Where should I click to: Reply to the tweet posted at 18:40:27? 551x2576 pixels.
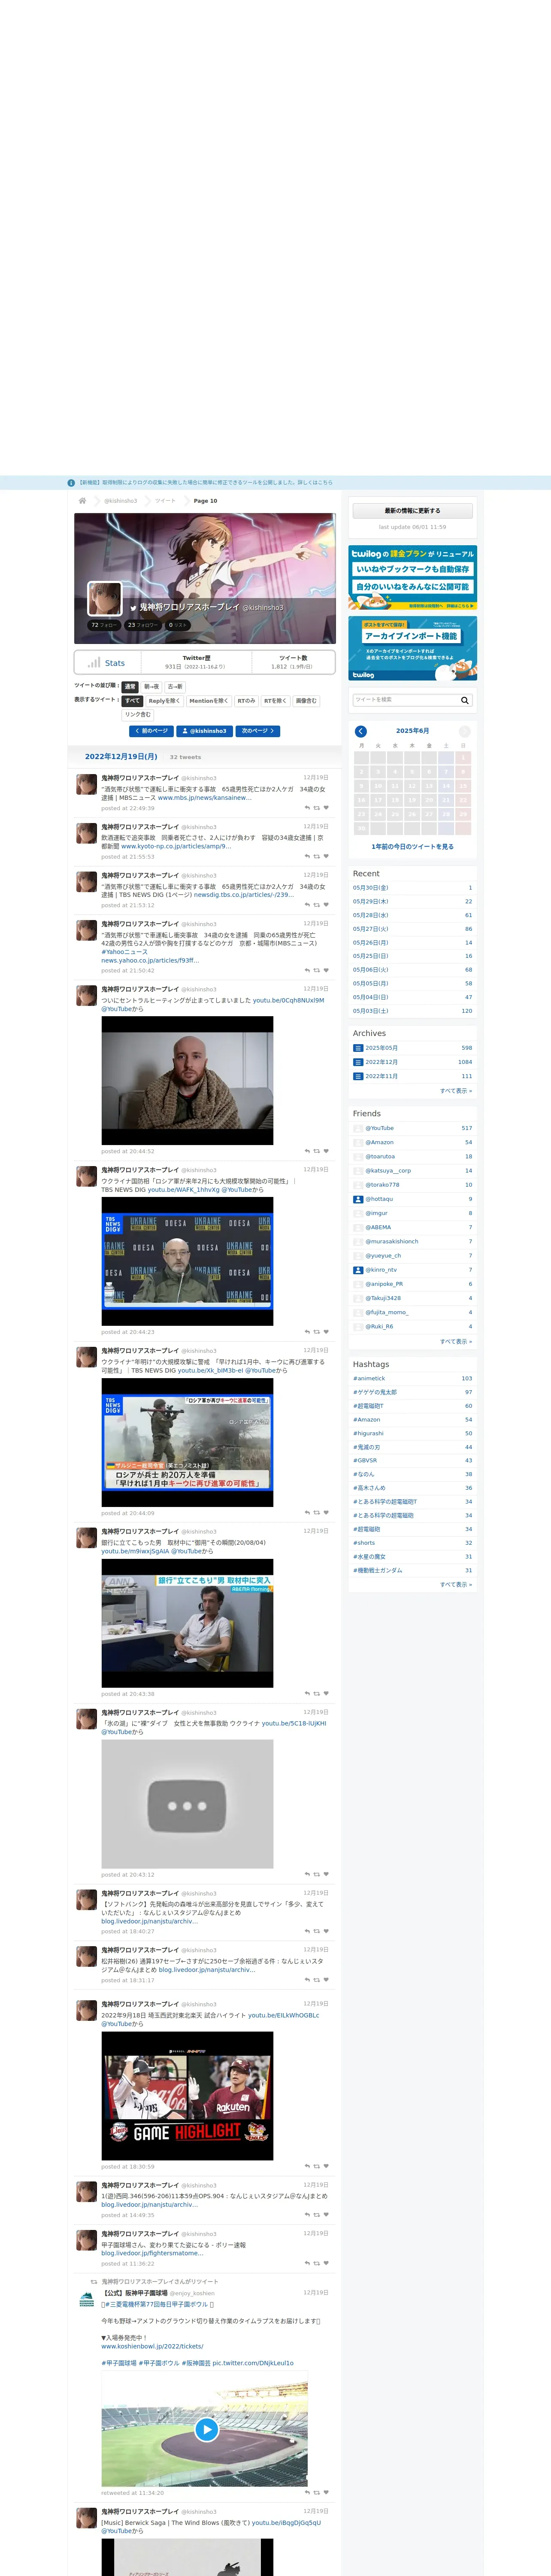(307, 1931)
